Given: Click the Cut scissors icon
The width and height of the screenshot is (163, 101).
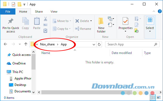Looking at the screenshot, I should coord(45,19).
